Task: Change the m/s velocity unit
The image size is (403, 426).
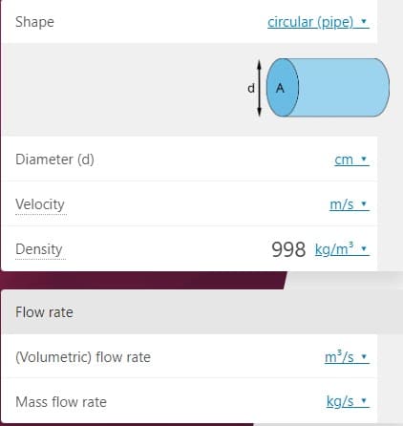Action: [x=350, y=204]
